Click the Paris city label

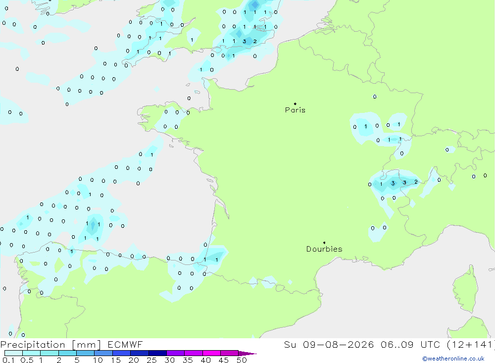[x=295, y=110]
